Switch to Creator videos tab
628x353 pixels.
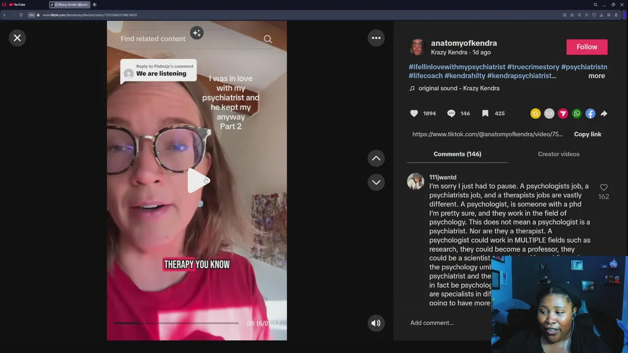558,154
